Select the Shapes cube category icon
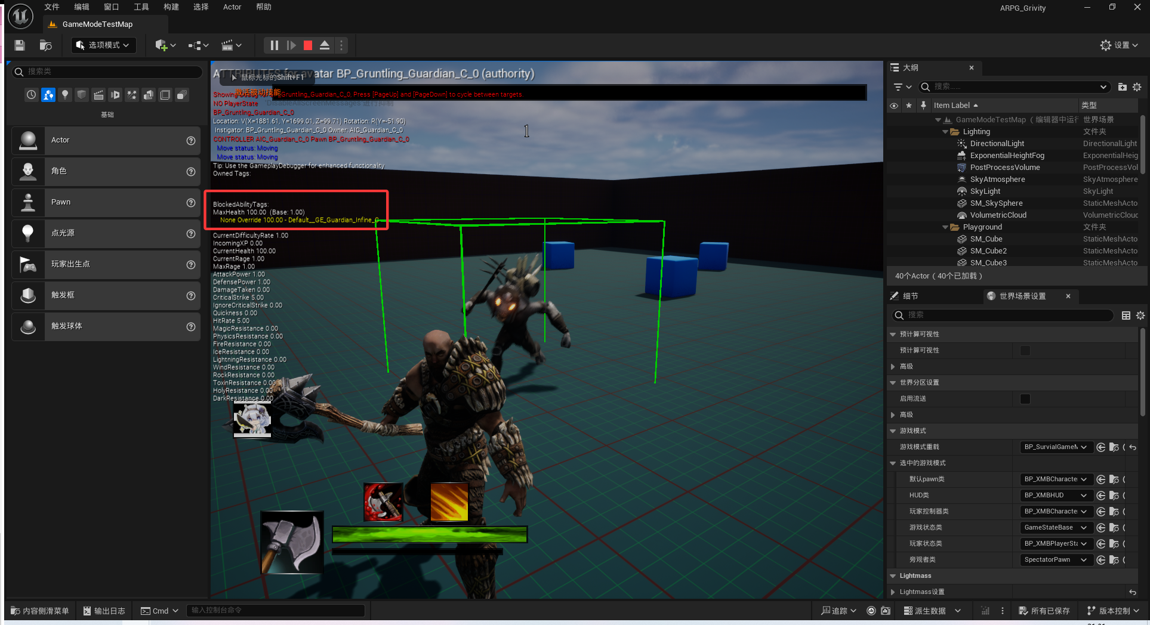1150x625 pixels. coord(82,95)
